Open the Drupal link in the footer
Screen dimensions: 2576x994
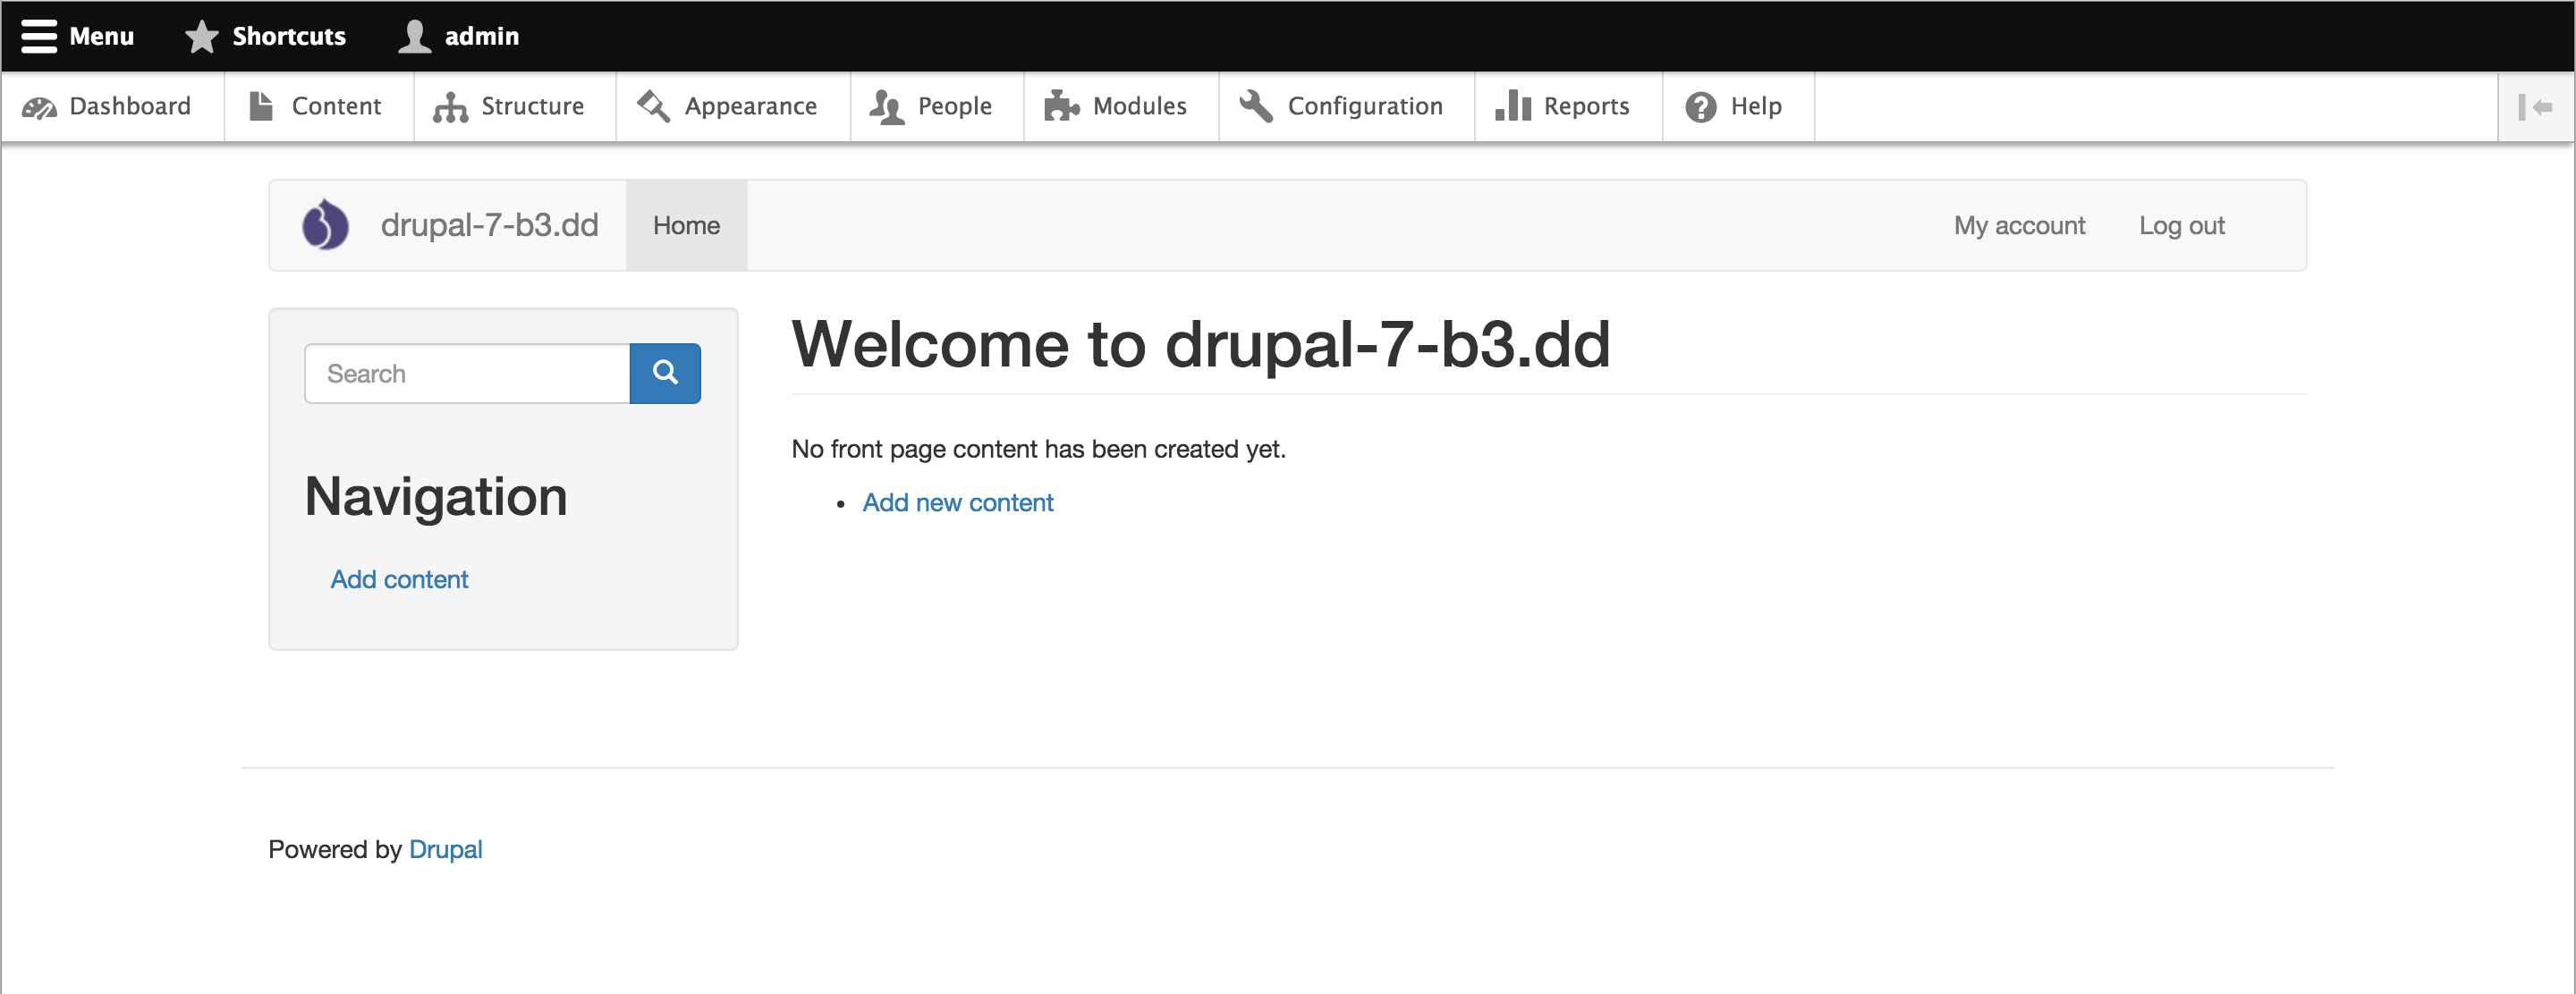coord(446,849)
